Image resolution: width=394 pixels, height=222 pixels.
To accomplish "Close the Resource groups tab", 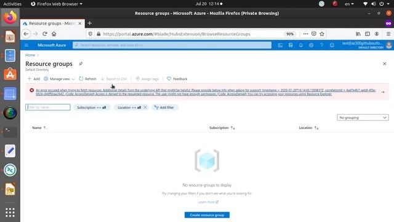I will pos(80,23).
